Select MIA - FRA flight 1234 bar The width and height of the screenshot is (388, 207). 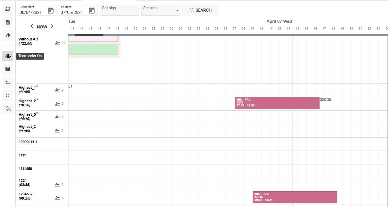click(x=277, y=103)
